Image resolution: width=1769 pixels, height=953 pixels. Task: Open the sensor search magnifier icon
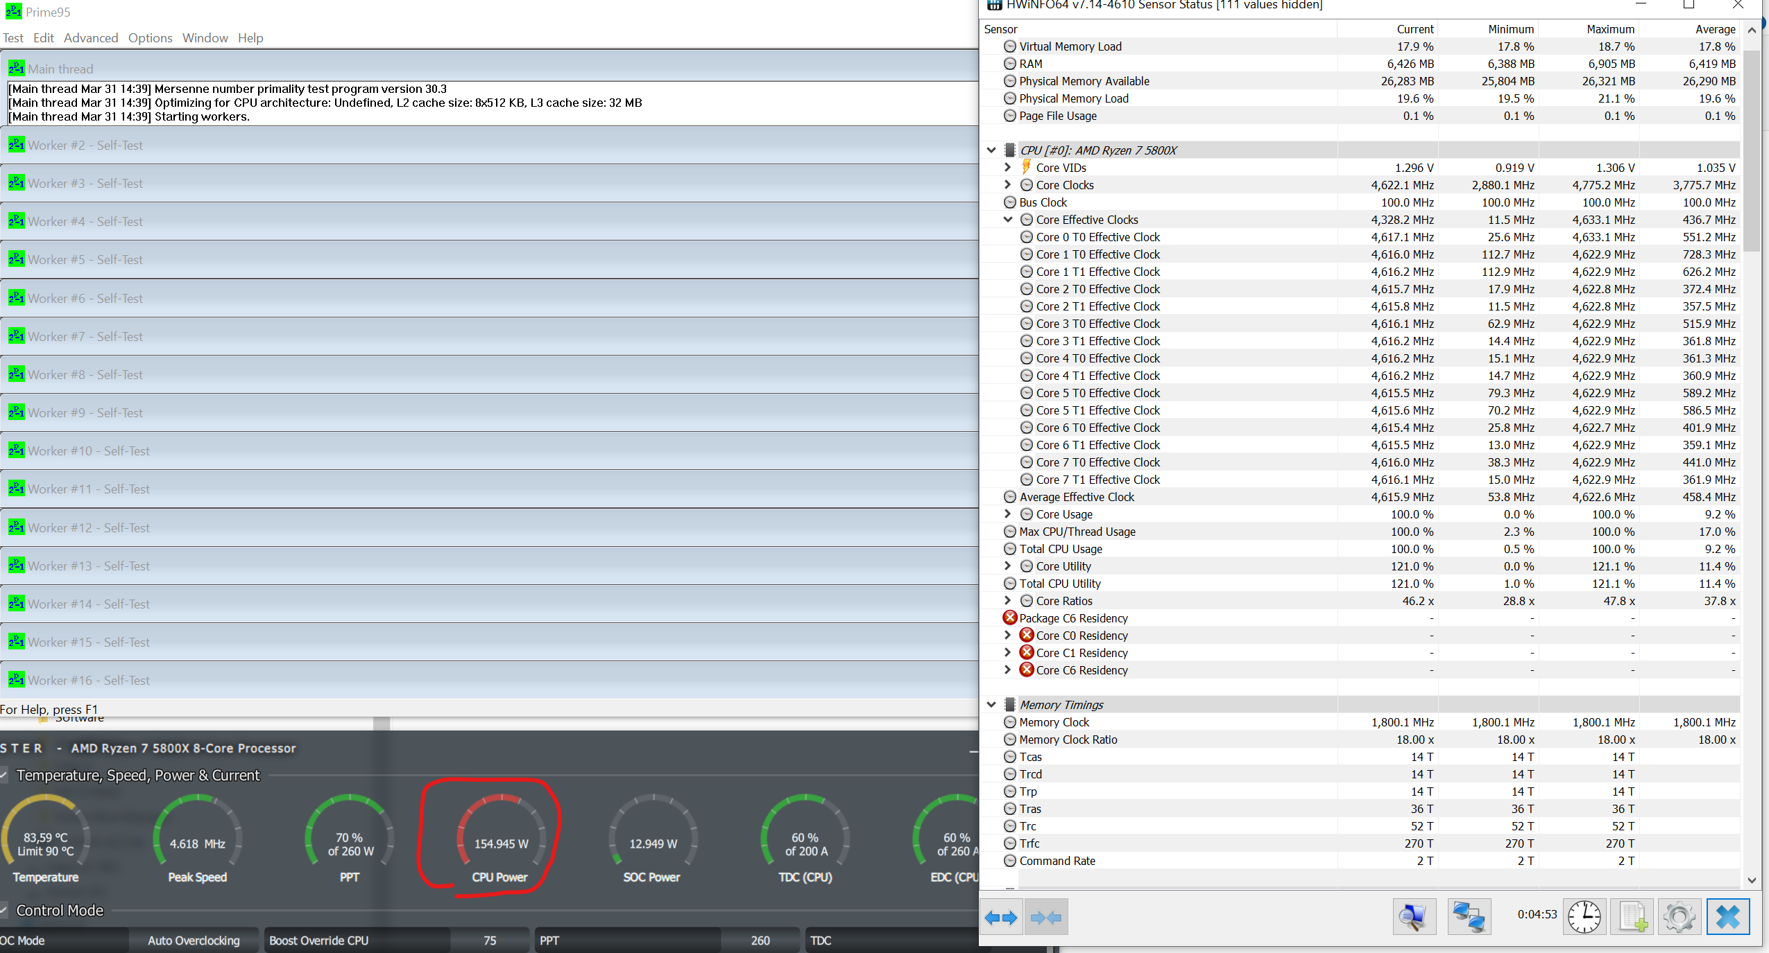(x=1413, y=917)
